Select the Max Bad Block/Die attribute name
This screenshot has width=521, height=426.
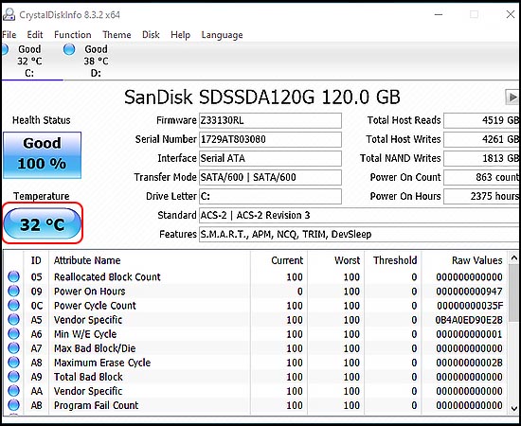[x=95, y=348]
